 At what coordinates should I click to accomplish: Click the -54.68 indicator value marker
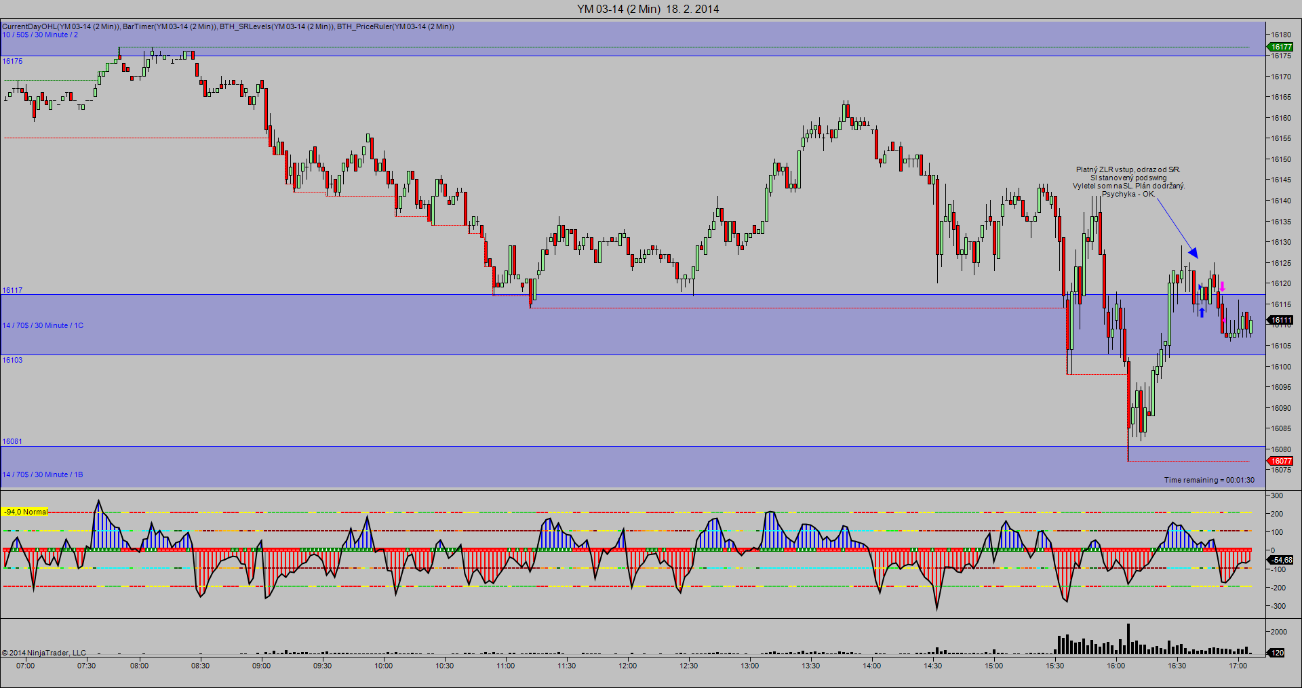1280,560
